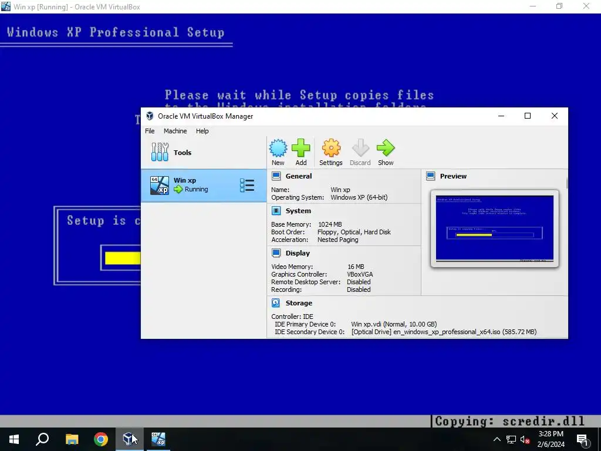
Task: Open the Help menu
Action: pyautogui.click(x=202, y=131)
